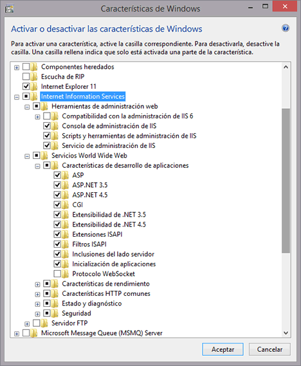Click the scroll down arrow of the list
The width and height of the screenshot is (301, 366).
(286, 333)
